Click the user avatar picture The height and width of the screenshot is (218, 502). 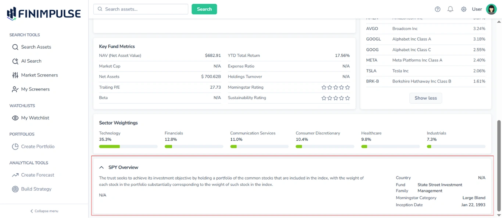491,9
